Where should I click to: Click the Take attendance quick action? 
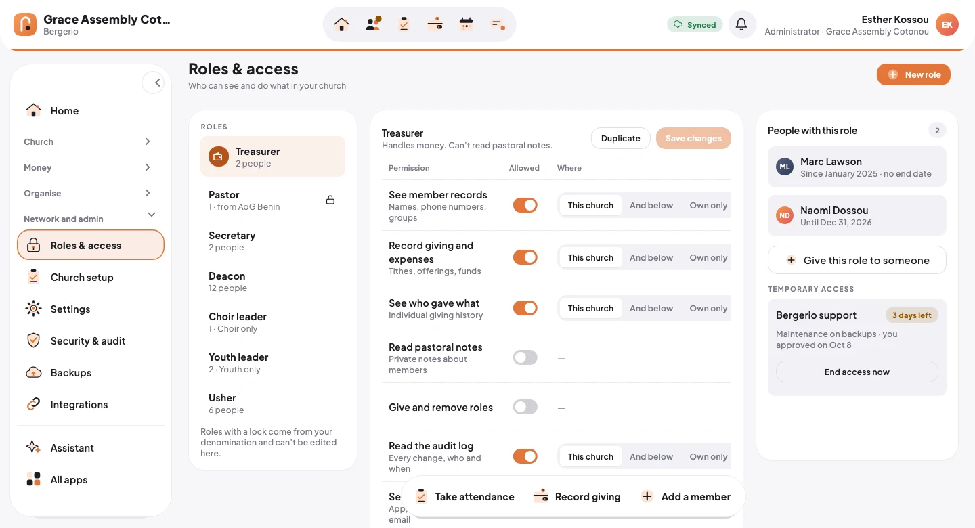tap(465, 496)
